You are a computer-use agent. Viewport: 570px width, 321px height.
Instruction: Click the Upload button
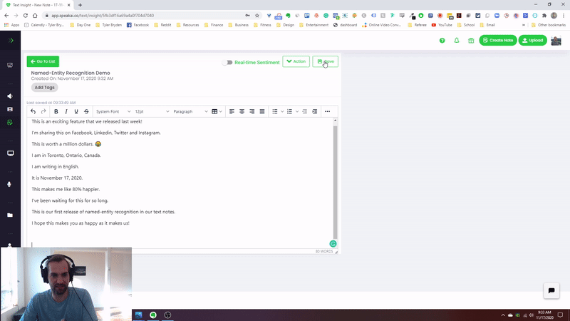(x=532, y=41)
